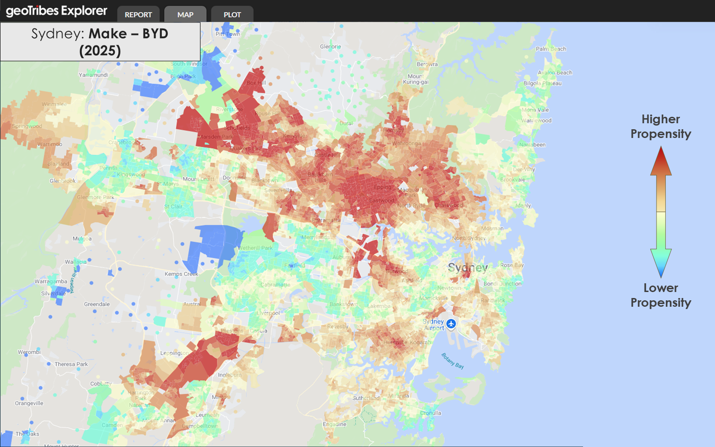Click the Liverpool label on map
The height and width of the screenshot is (447, 715).
(x=268, y=313)
